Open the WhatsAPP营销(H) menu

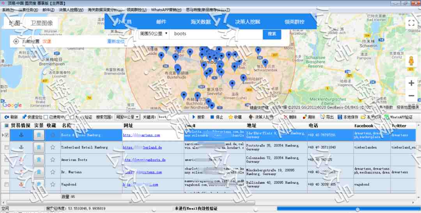pos(166,10)
